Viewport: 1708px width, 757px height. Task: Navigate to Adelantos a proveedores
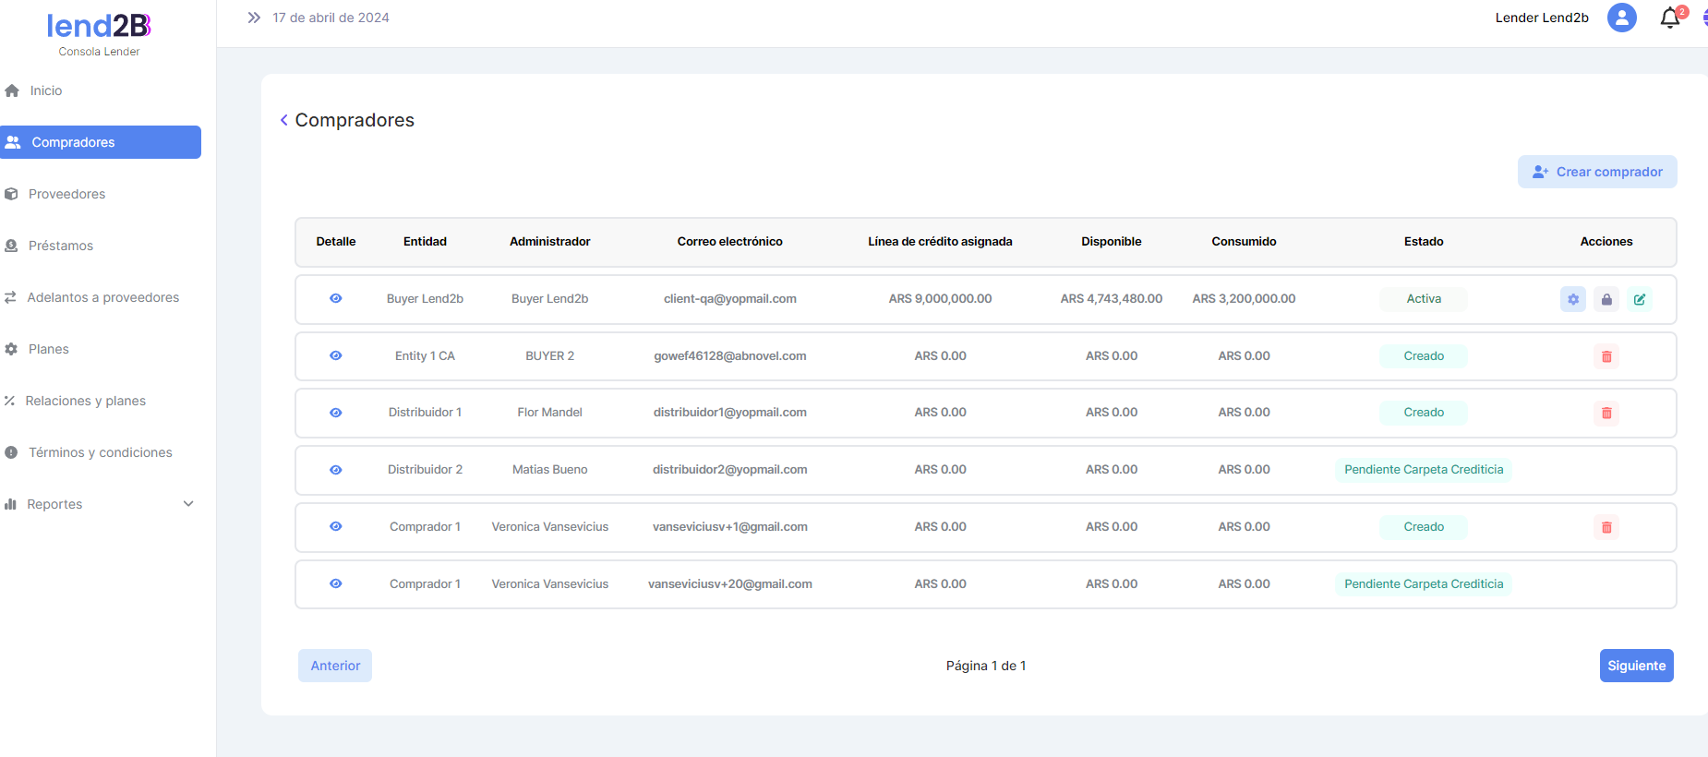(x=102, y=297)
